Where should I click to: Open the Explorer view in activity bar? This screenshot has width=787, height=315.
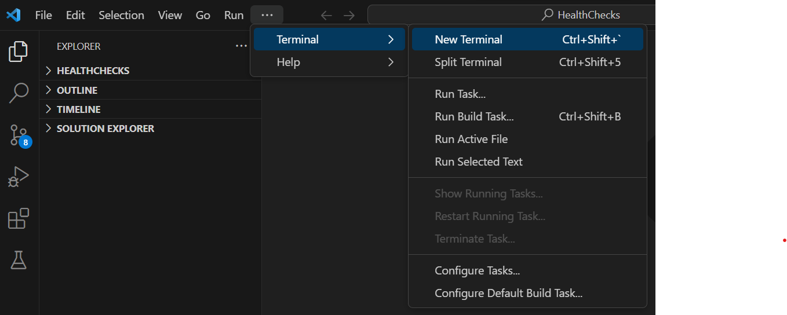click(x=19, y=52)
